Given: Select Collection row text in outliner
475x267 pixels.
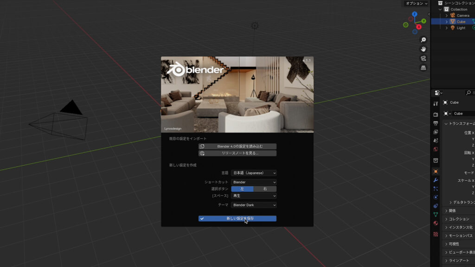Looking at the screenshot, I should click(459, 9).
